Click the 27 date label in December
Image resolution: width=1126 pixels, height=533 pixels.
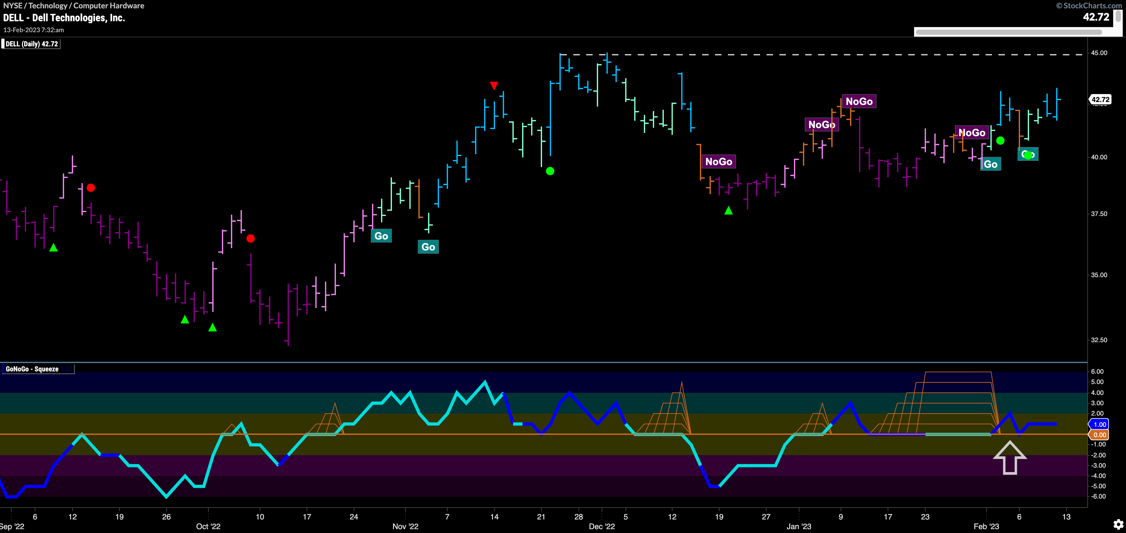766,517
